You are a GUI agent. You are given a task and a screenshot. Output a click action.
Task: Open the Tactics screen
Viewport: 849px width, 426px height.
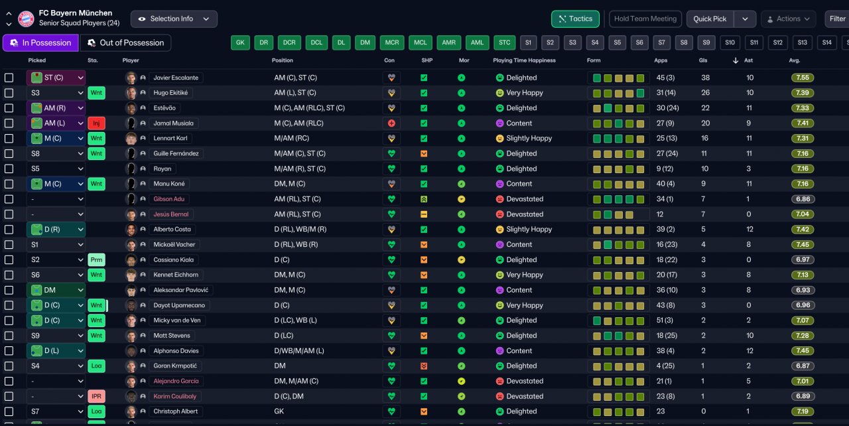coord(575,19)
